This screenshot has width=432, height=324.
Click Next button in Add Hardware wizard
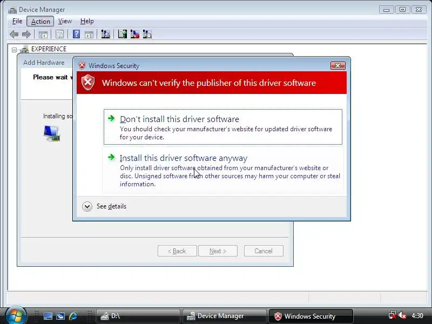tap(218, 251)
